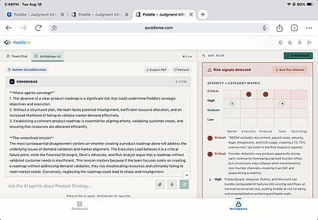Click the Founder-led pilots risk item
This screenshot has width=318, height=220.
[257, 163]
